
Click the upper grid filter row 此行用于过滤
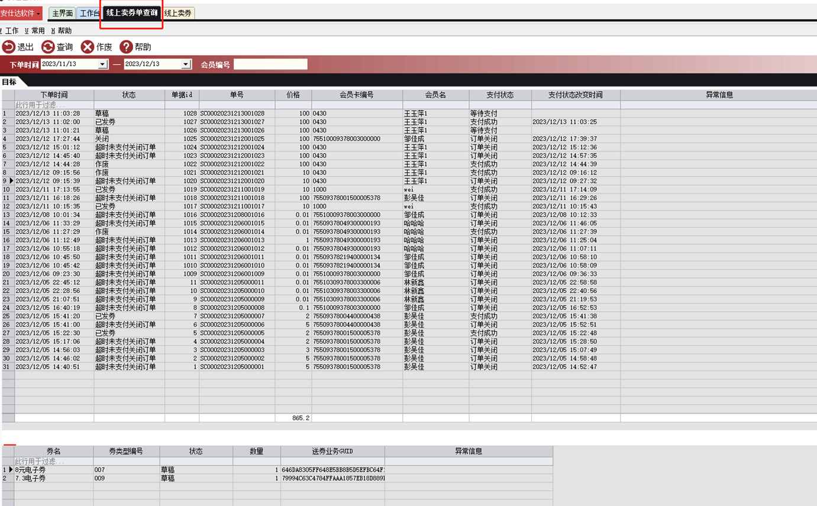[x=408, y=105]
